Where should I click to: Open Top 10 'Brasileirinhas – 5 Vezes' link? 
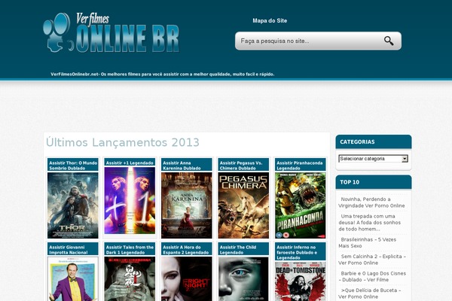point(368,242)
